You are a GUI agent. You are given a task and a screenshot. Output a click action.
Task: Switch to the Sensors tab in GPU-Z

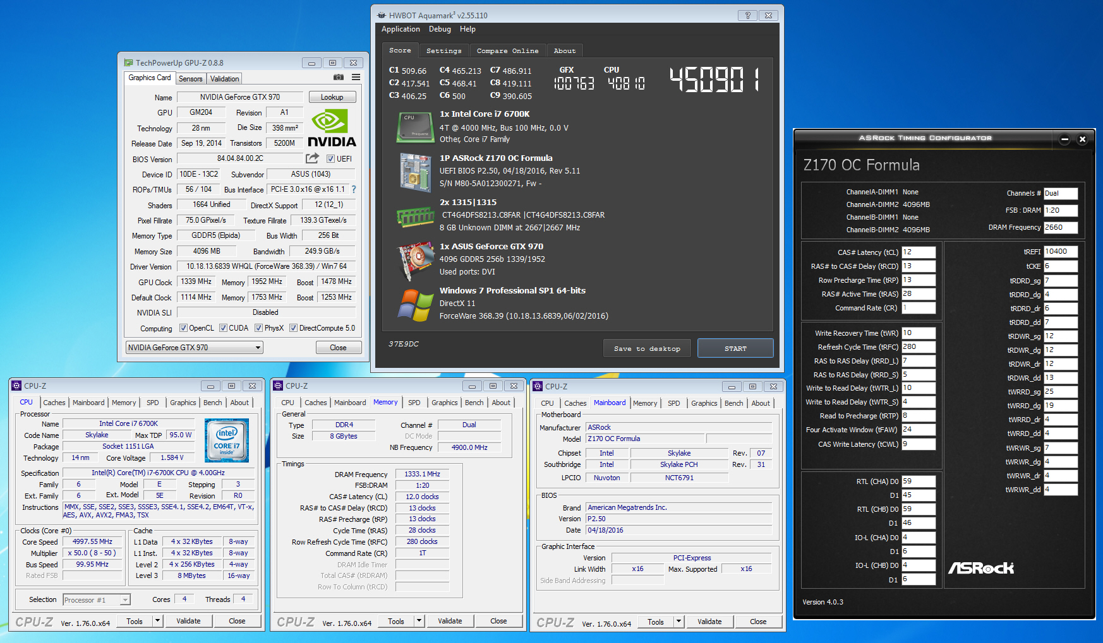point(191,79)
